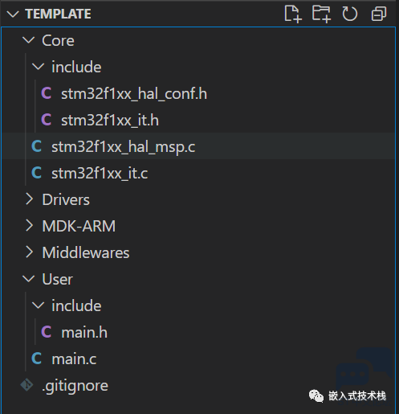Expand the MDK-ARM folder

tap(29, 226)
